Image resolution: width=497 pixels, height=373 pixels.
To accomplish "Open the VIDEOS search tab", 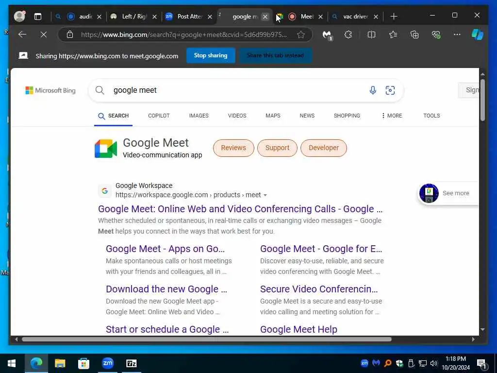I will (x=237, y=116).
